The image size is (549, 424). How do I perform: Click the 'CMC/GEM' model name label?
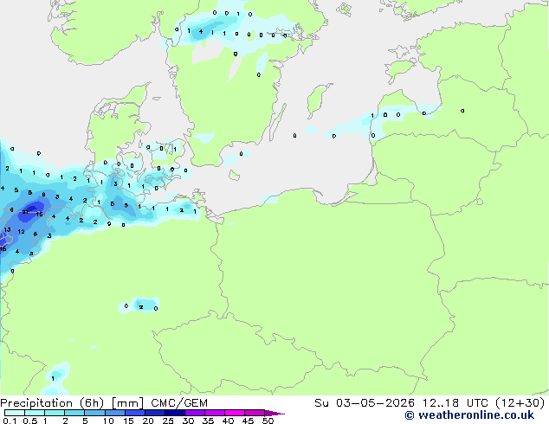click(x=179, y=403)
